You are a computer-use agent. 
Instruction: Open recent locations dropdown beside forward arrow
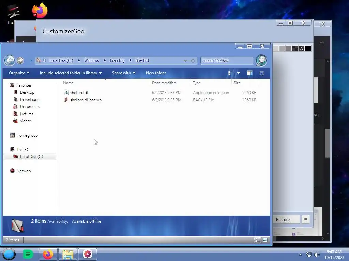pos(31,60)
